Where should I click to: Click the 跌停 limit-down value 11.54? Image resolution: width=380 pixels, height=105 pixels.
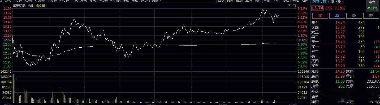click(375, 72)
